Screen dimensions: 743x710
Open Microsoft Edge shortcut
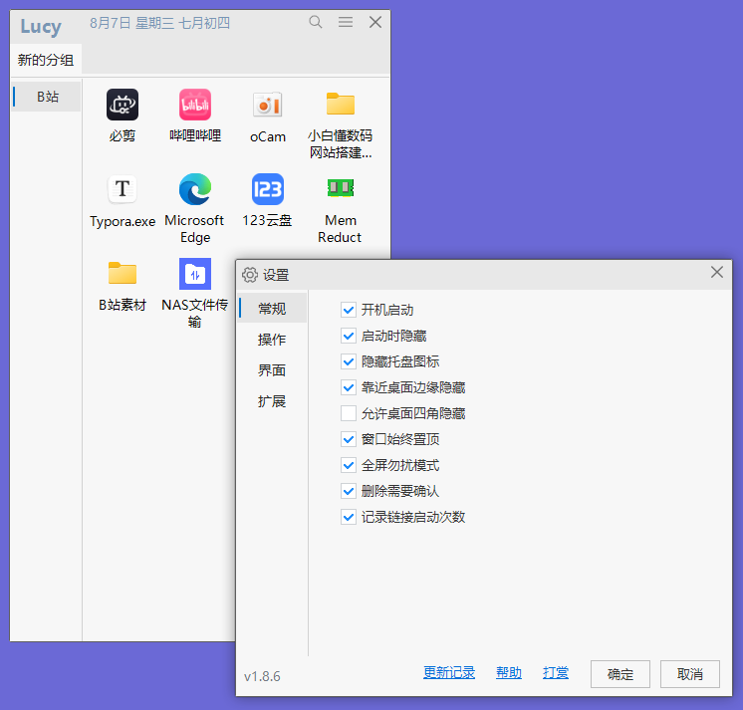tap(195, 189)
